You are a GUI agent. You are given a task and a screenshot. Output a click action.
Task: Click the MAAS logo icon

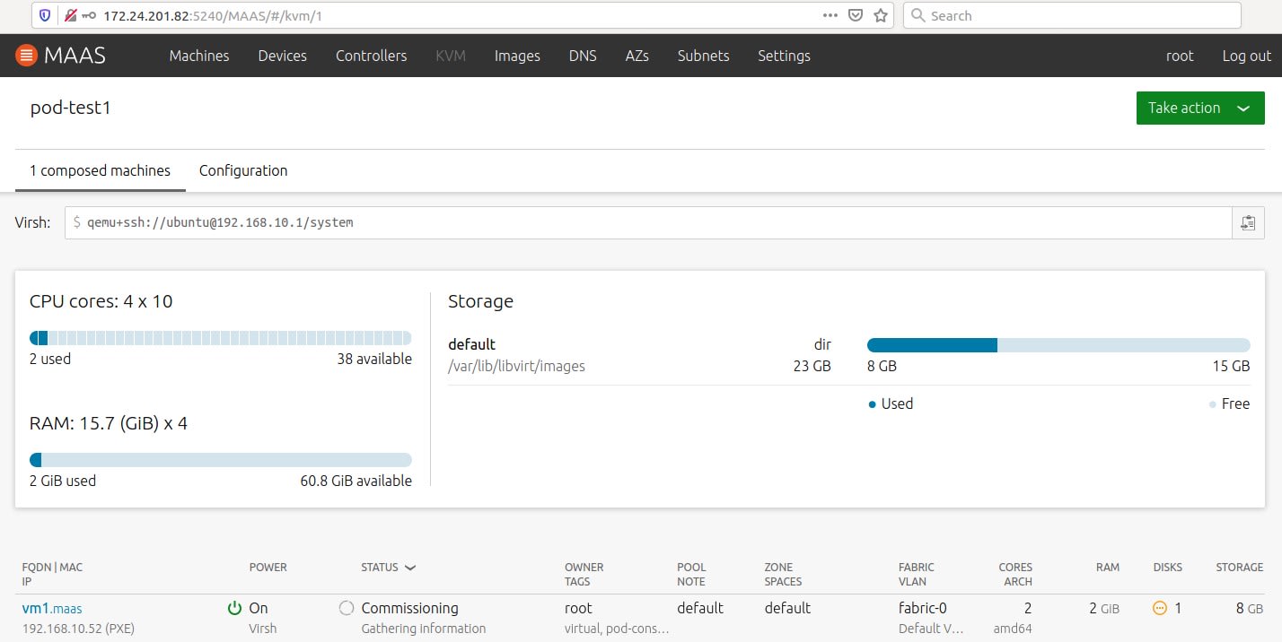point(27,56)
